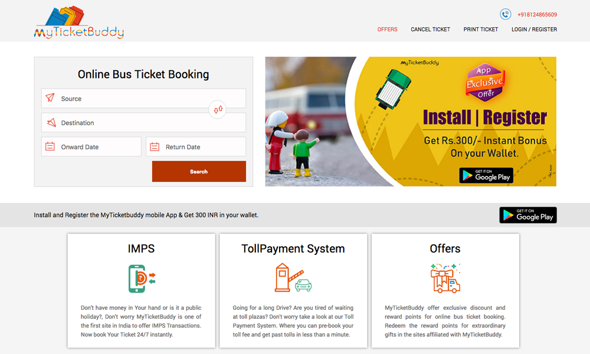Click the Onward Date calendar icon
Screen dimensions: 590x354
tap(50, 147)
